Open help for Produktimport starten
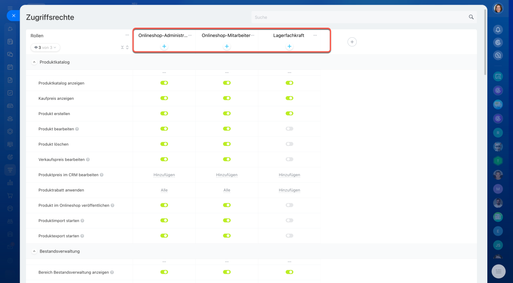The image size is (513, 283). point(83,221)
